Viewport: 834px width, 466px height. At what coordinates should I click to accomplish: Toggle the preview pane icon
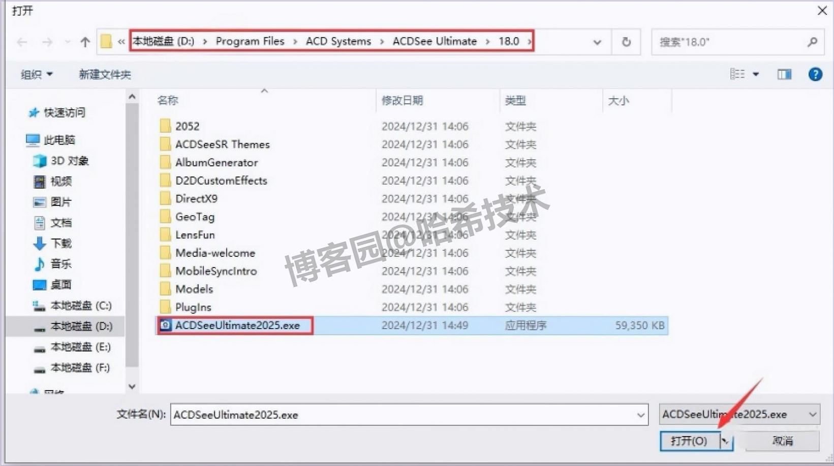tap(784, 74)
